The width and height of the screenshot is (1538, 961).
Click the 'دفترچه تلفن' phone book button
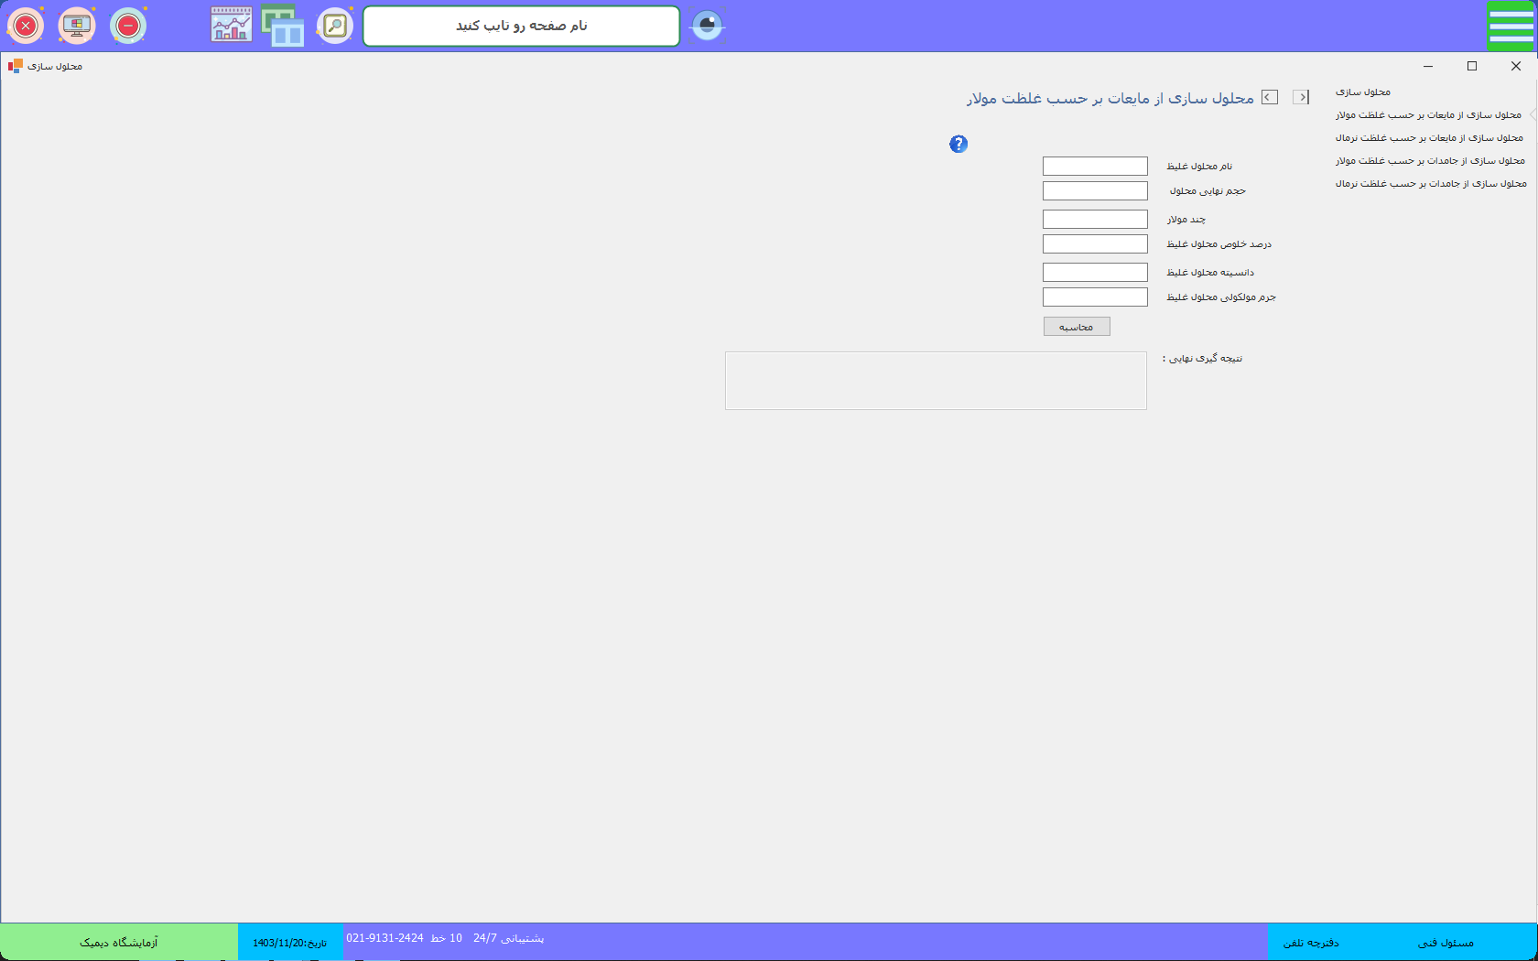tap(1311, 943)
